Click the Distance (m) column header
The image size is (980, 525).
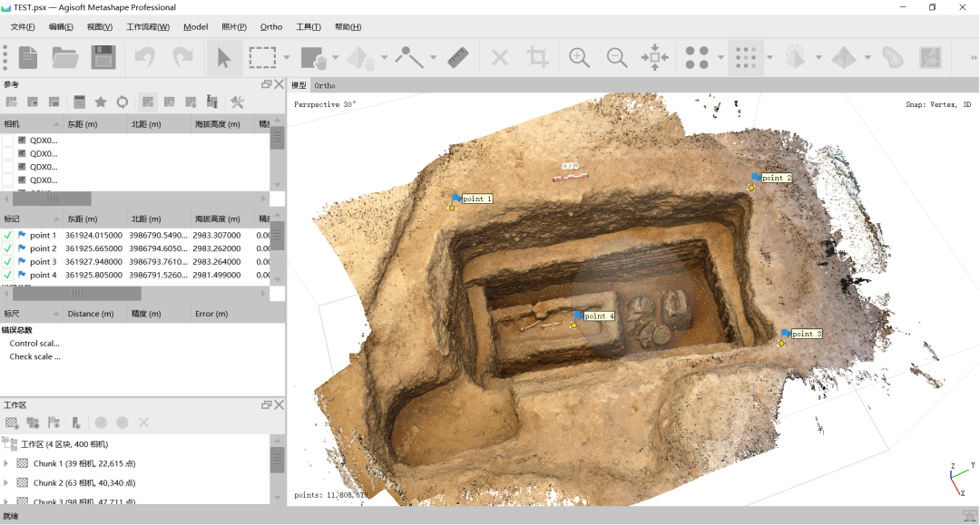point(95,314)
